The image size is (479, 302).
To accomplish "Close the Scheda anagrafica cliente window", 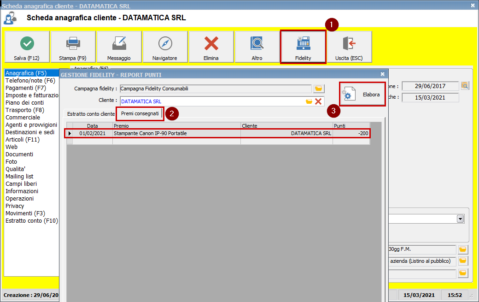I will click(473, 6).
